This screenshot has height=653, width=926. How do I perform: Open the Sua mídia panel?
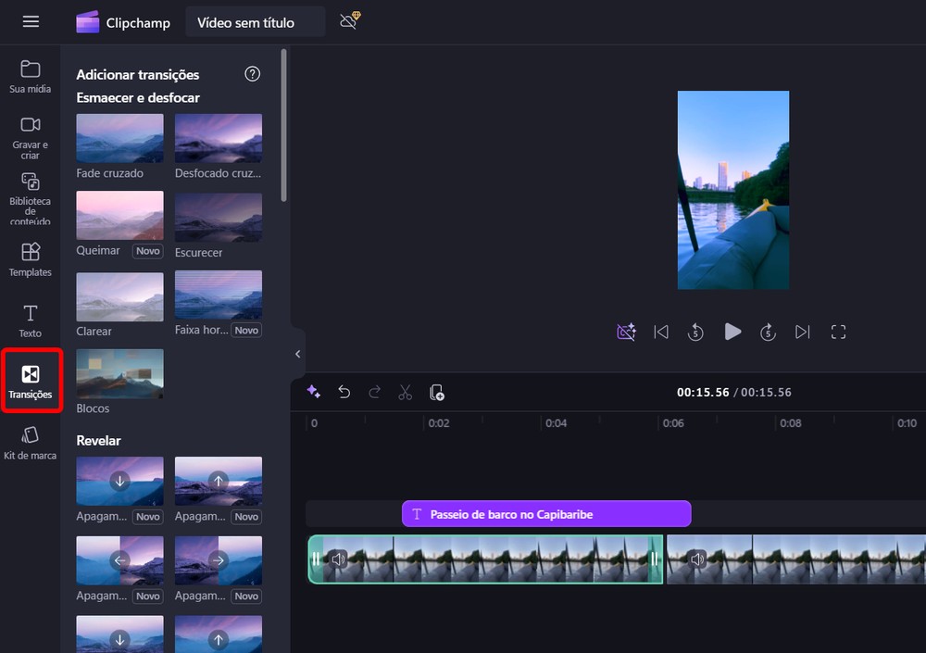31,76
